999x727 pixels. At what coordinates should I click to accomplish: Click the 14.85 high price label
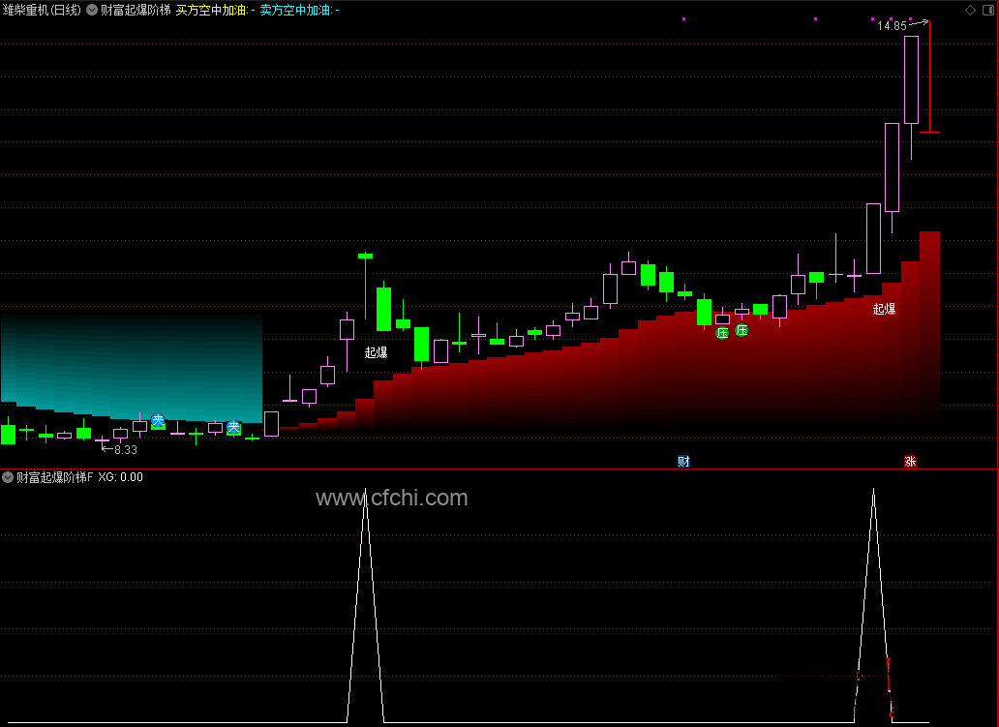[x=892, y=26]
